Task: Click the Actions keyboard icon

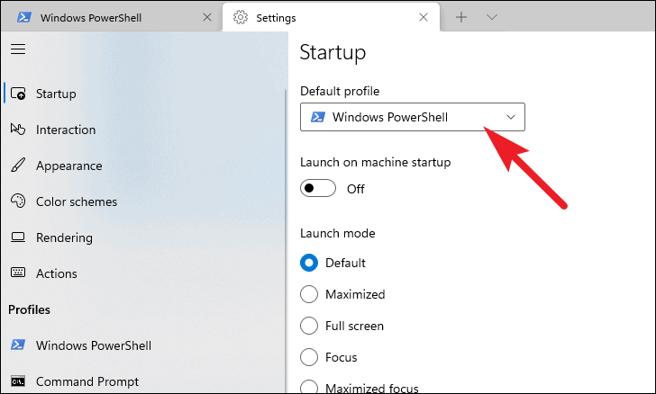Action: pyautogui.click(x=18, y=273)
